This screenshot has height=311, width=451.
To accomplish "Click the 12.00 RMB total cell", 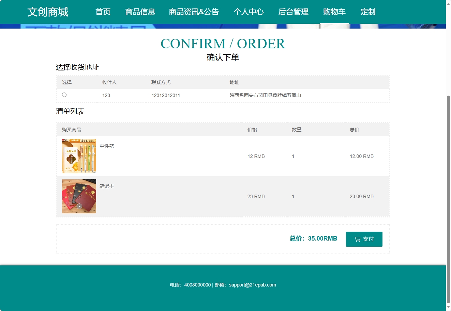I will (x=362, y=156).
